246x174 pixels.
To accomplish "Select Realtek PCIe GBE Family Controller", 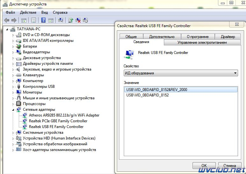I will (x=58, y=121).
